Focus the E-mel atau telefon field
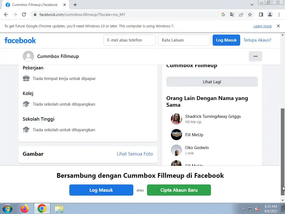Viewport: 285px width, 214px height. (130, 40)
